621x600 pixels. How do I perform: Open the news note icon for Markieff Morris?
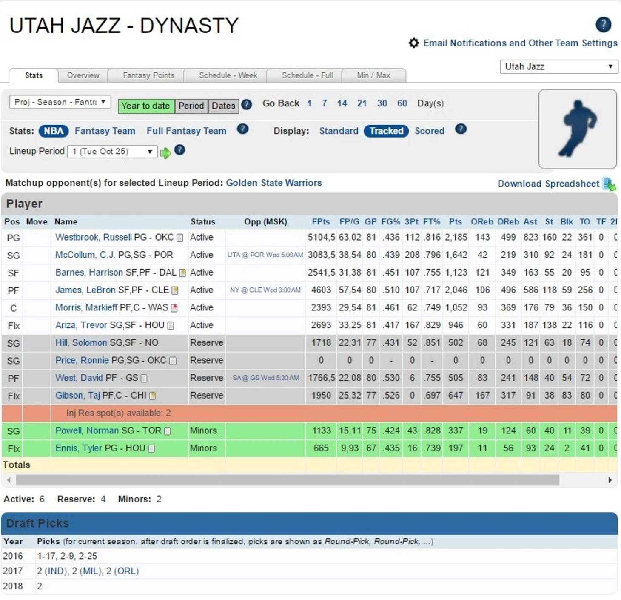[174, 308]
